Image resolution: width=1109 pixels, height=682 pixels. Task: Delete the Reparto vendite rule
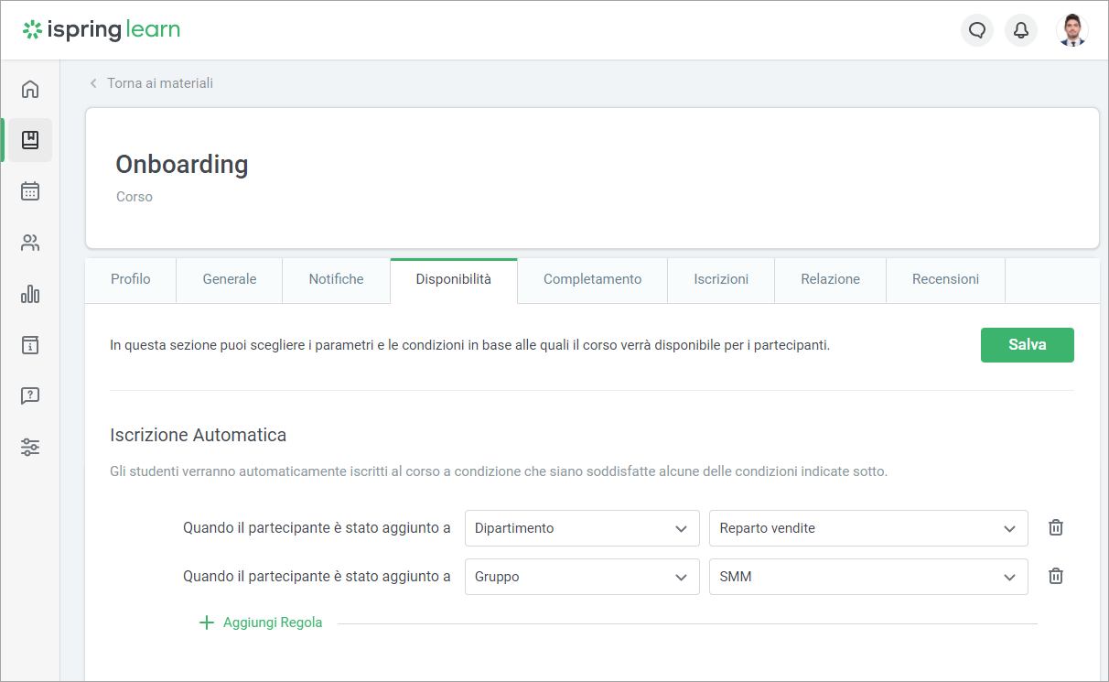1055,527
